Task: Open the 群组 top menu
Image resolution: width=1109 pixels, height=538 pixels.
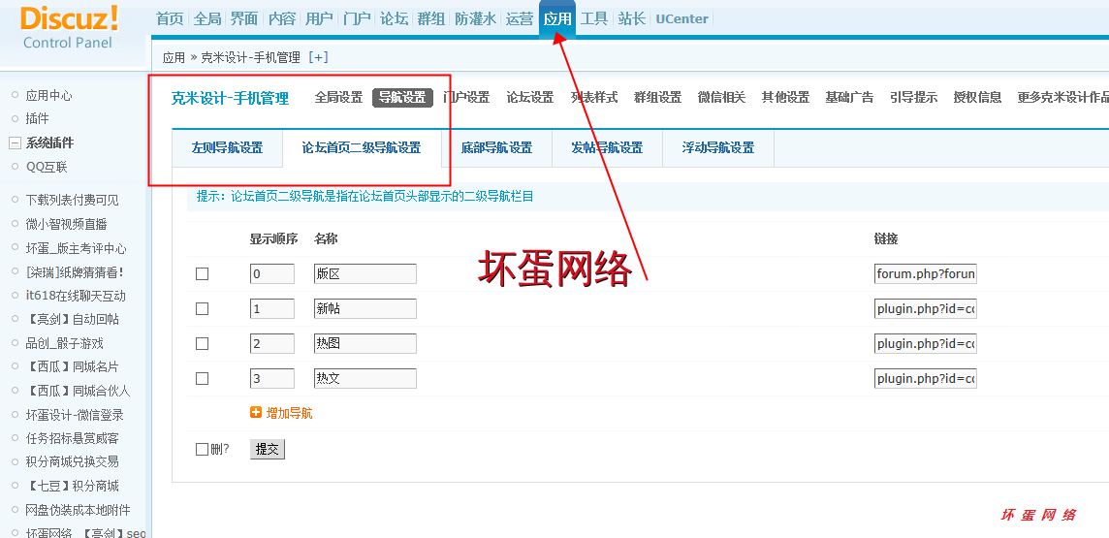Action: pyautogui.click(x=431, y=19)
